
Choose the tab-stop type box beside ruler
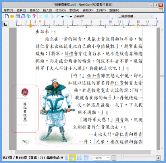pos(6,24)
